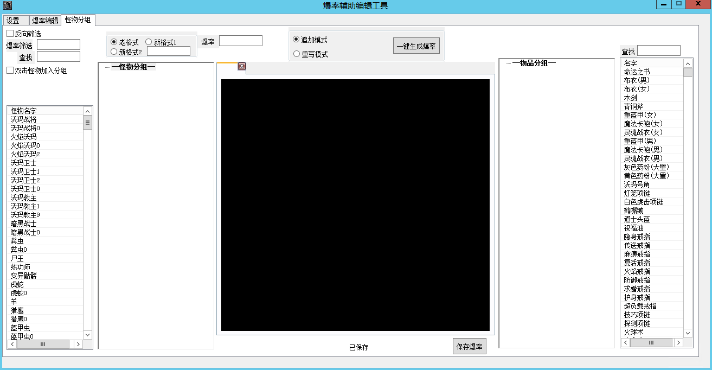Toggle 双击怪物加入分组 checkbox
This screenshot has height=370, width=712.
pyautogui.click(x=10, y=71)
